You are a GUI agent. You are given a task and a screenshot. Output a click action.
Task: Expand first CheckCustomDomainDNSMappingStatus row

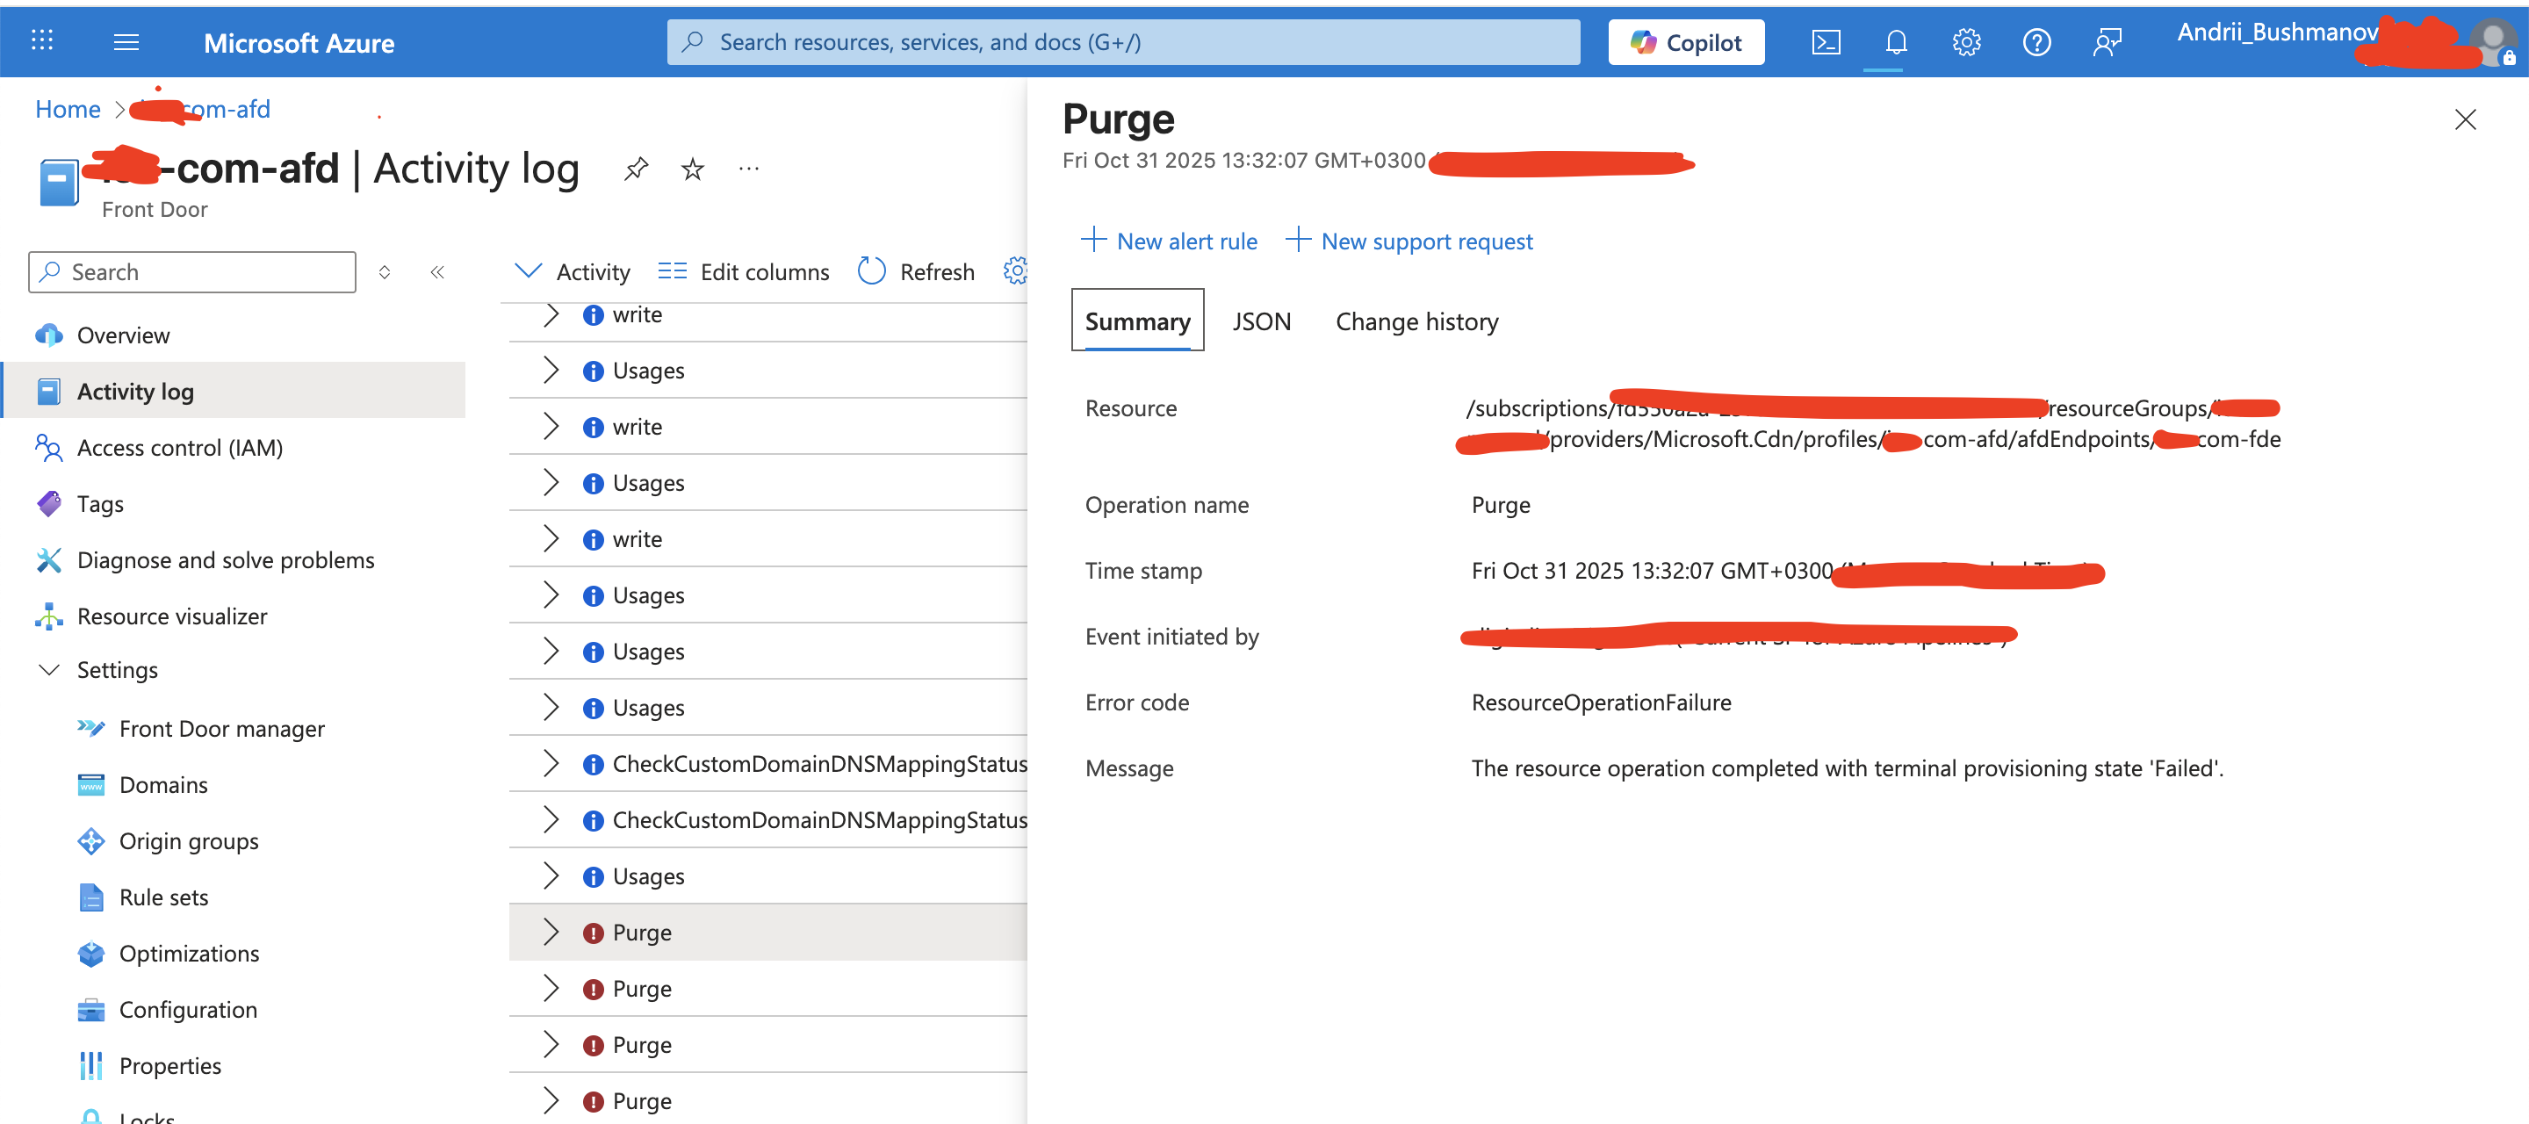[x=551, y=763]
